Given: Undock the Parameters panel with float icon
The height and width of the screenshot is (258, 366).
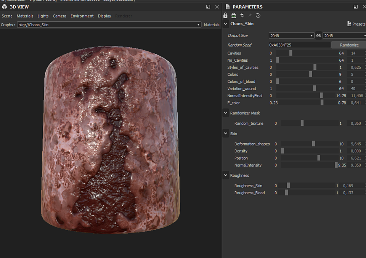Looking at the screenshot, I should pyautogui.click(x=355, y=7).
